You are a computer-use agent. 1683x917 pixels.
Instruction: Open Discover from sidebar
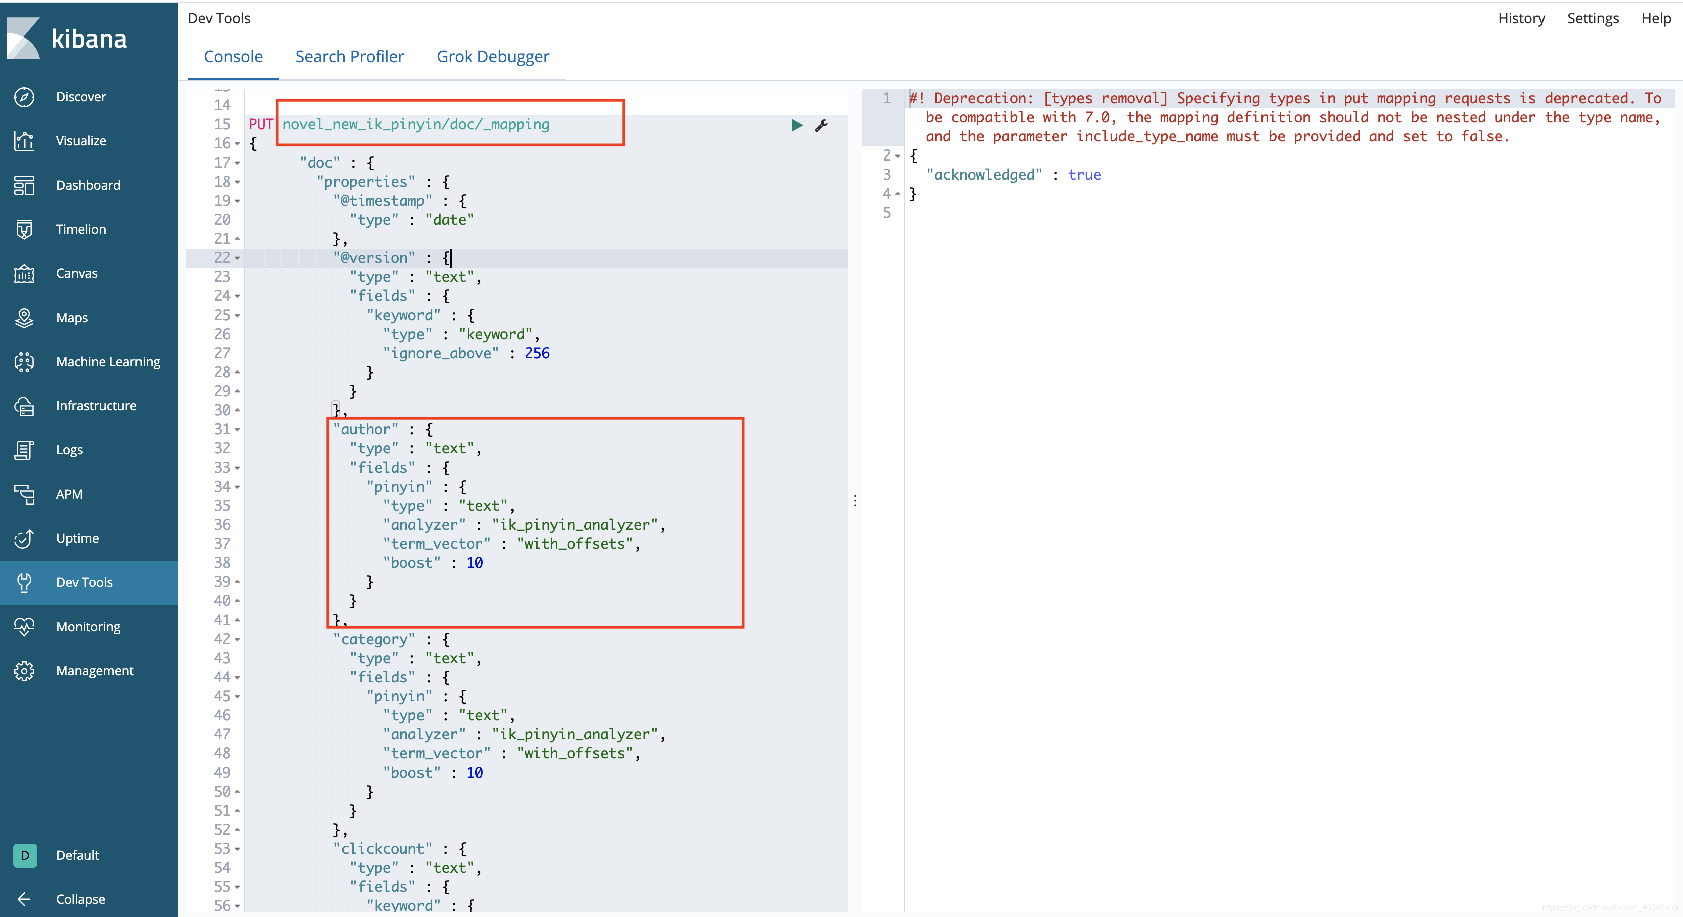coord(81,97)
